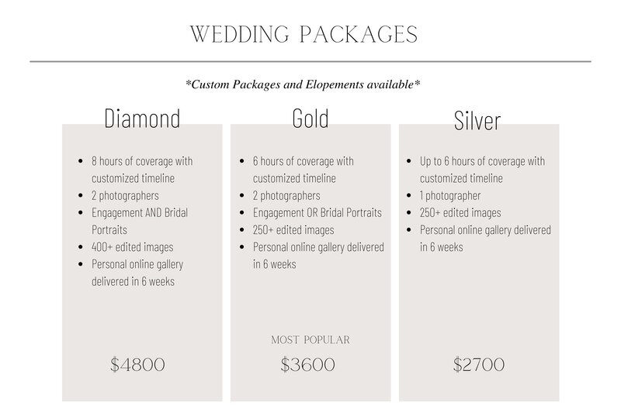Viewport: 621px width, 409px height.
Task: Select the Silver package title
Action: coord(477,121)
